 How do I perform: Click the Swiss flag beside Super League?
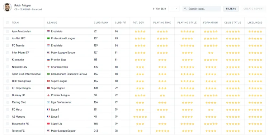pyautogui.click(x=48, y=81)
